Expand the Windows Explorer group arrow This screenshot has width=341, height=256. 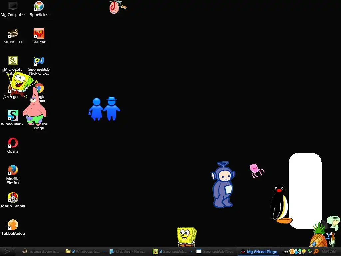(104, 251)
